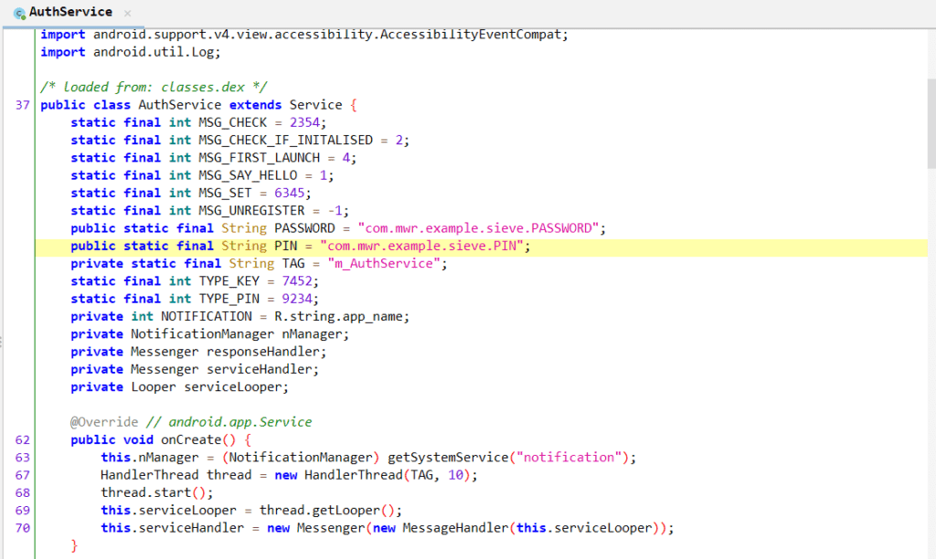
Task: Click the 'loaded from: classes.dex' comment
Action: (154, 87)
